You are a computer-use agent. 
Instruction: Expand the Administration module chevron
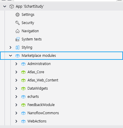tap(16, 64)
